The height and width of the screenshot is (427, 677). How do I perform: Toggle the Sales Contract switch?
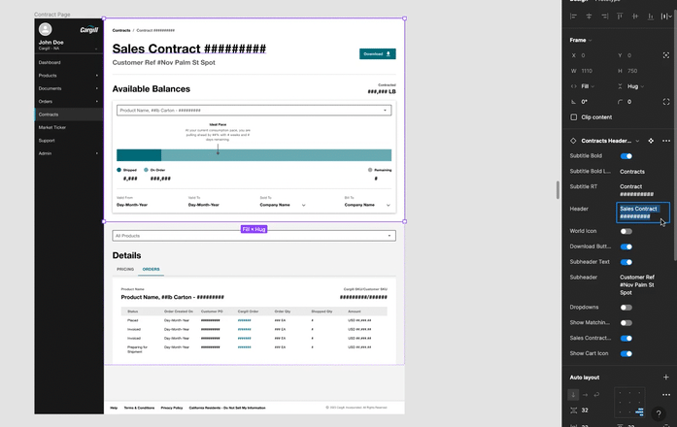[626, 338]
